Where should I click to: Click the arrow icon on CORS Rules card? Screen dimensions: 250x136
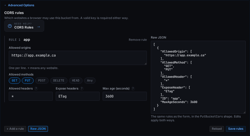tap(39, 27)
